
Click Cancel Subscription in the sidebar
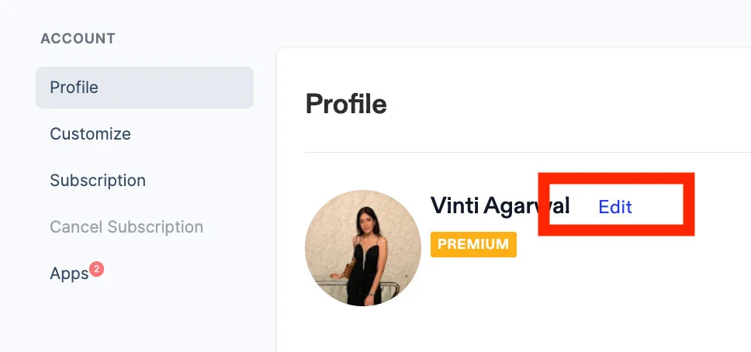tap(126, 227)
